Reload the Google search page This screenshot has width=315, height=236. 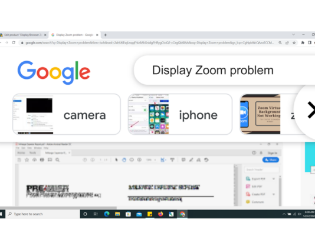coord(14,43)
